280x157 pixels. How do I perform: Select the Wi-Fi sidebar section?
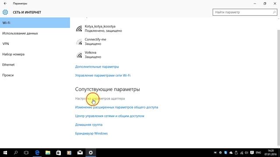(35, 23)
